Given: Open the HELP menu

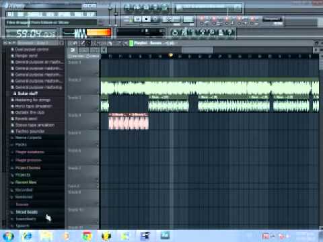Looking at the screenshot, I should click(90, 14).
